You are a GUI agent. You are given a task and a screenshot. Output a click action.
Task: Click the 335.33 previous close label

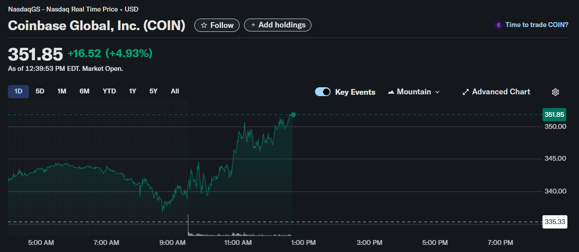(x=555, y=222)
